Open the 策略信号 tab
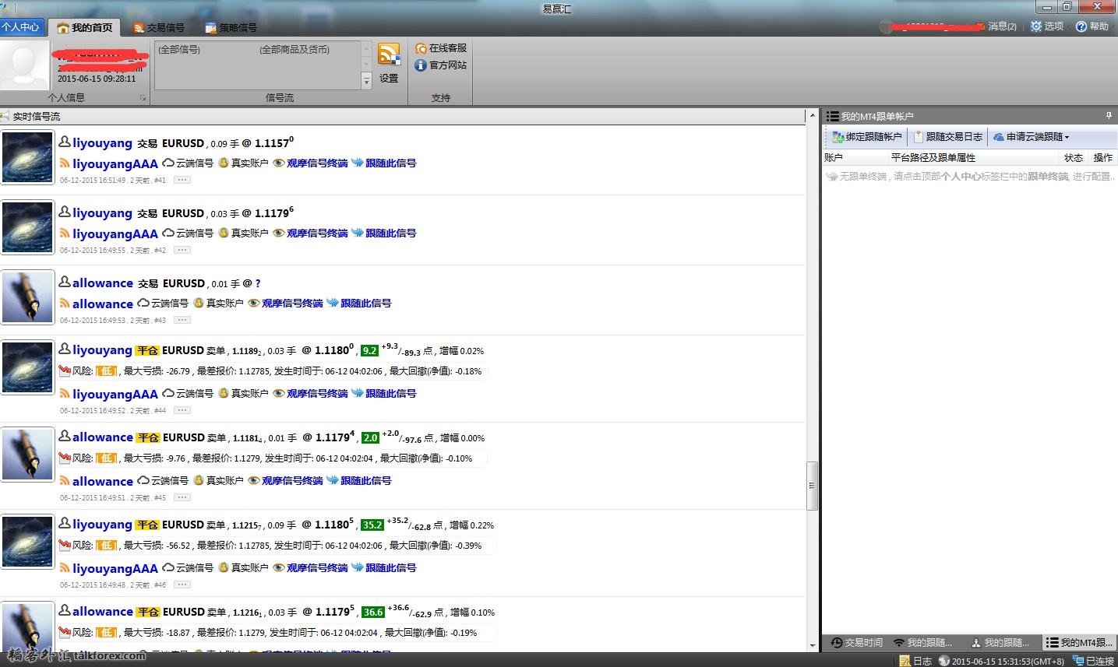1118x667 pixels. (231, 27)
